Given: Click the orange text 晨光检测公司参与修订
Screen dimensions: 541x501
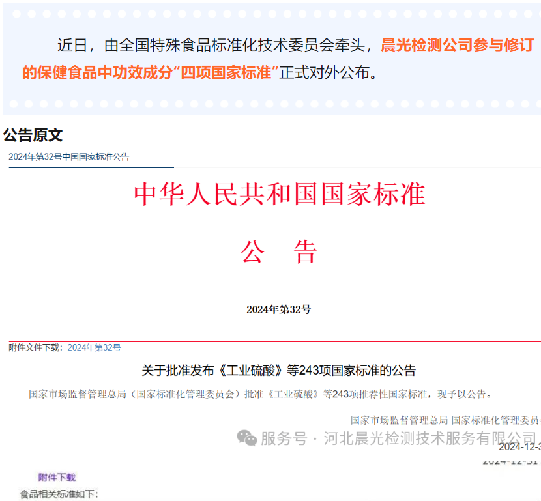Looking at the screenshot, I should coord(458,45).
